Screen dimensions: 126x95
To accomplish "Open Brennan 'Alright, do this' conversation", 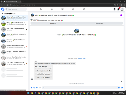I will pos(14,46).
